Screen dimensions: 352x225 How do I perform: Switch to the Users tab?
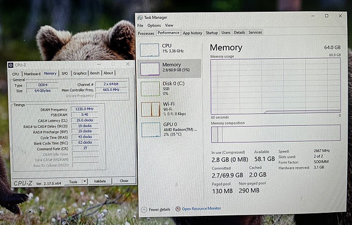(x=226, y=32)
